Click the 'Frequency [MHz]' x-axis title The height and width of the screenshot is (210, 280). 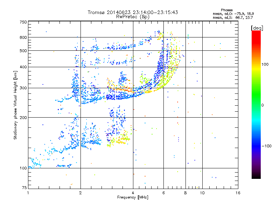click(133, 197)
